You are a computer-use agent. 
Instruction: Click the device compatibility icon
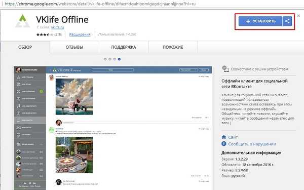[225, 69]
